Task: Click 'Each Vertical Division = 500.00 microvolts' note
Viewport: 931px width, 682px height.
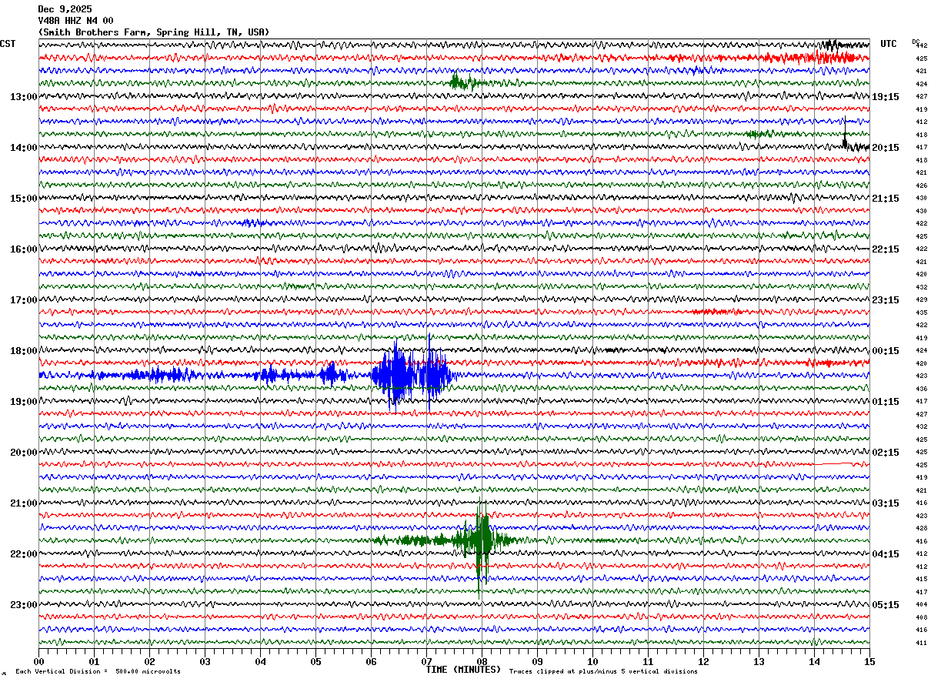Action: [98, 672]
